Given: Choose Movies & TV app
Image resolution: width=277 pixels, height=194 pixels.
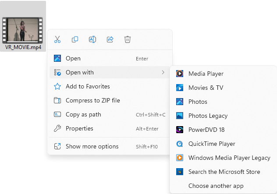Looking at the screenshot, I should click(223, 88).
